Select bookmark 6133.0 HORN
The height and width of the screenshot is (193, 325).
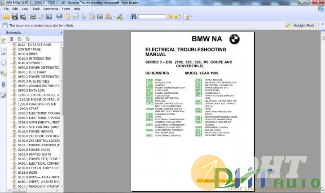point(27,172)
